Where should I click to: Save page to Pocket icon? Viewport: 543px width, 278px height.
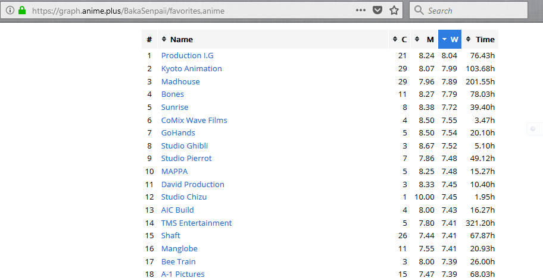377,10
